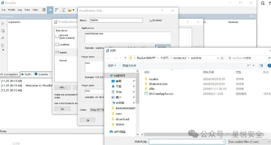
Task: Select the locales folder
Action: (x=154, y=79)
